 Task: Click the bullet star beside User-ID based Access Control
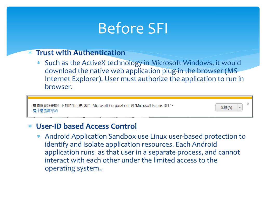coord(30,126)
